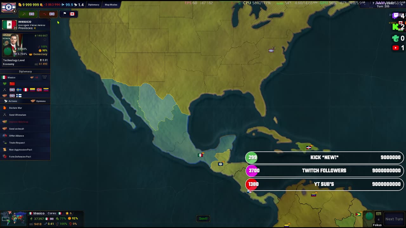406x228 pixels.
Task: Select Non-Aggression Pact action
Action: click(25, 150)
